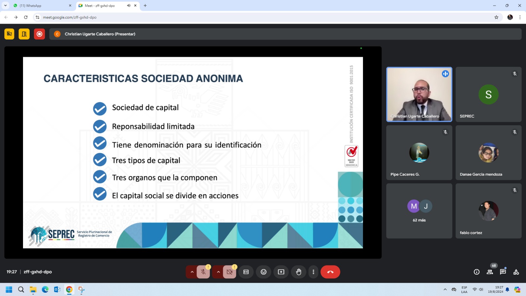End the call with the red hang-up button

[x=330, y=272]
